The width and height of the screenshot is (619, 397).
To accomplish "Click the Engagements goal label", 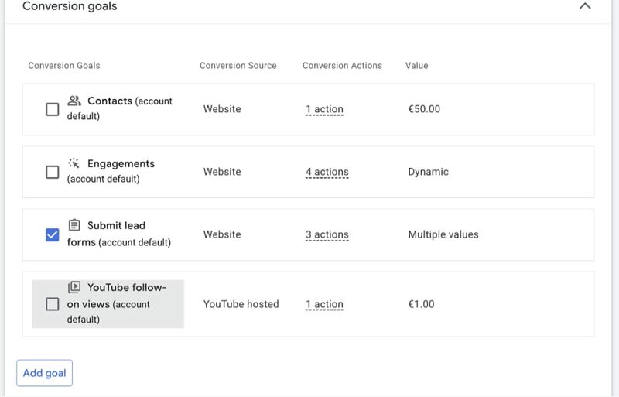I will [x=111, y=171].
